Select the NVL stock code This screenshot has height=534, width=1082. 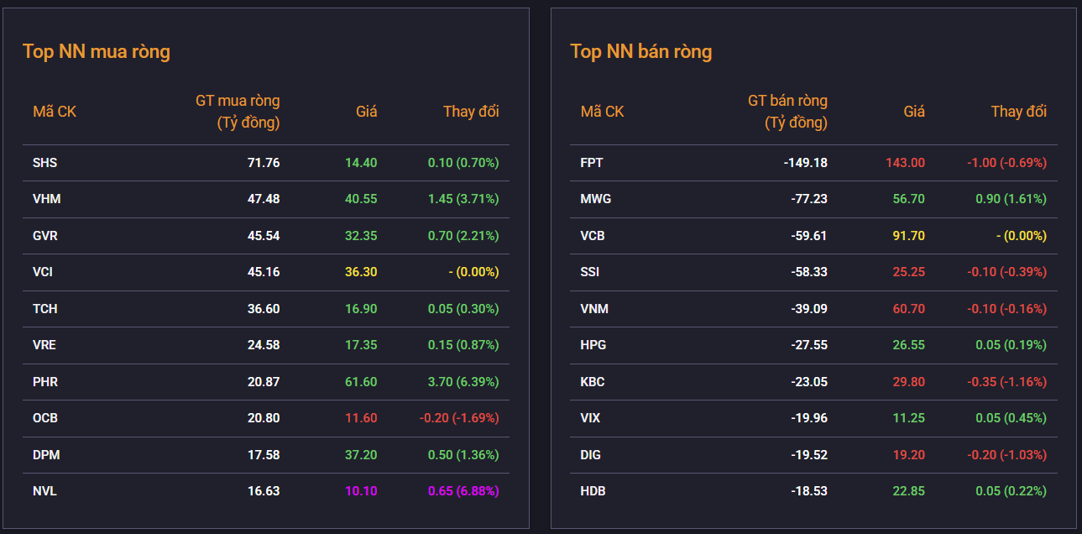tap(44, 491)
